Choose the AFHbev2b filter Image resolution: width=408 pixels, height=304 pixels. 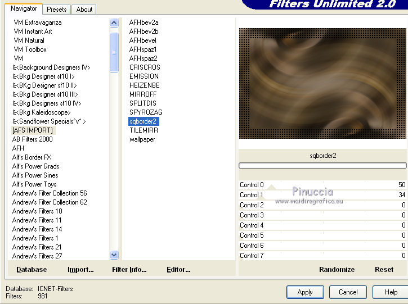(x=144, y=31)
